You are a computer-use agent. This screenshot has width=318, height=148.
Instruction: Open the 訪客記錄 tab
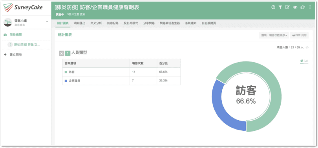pos(113,23)
